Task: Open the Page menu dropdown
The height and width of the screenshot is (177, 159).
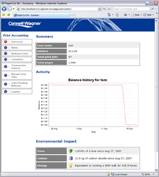Action: 136,15
